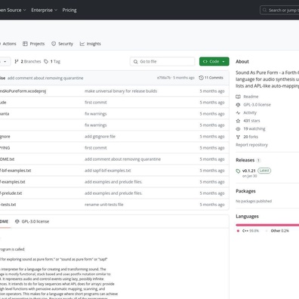This screenshot has height=299, width=299.
Task: Click the Readme book icon
Action: 238,97
